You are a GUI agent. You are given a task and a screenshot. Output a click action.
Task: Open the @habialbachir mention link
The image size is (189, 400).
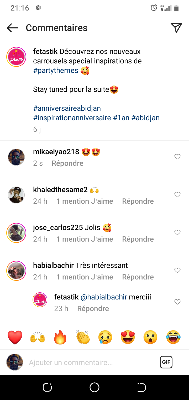click(x=104, y=297)
